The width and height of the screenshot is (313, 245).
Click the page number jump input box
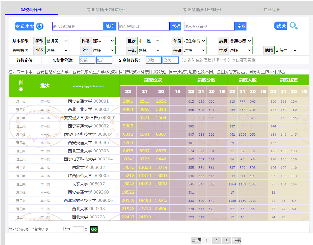pos(78,230)
